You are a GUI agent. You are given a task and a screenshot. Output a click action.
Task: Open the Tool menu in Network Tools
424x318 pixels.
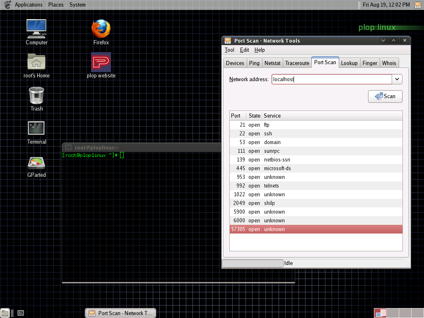(229, 50)
